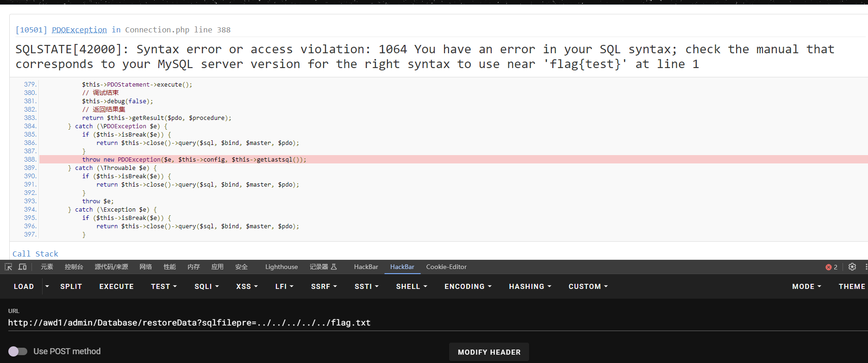Click the MODIFY HEADER button
The height and width of the screenshot is (363, 868).
[x=489, y=352]
